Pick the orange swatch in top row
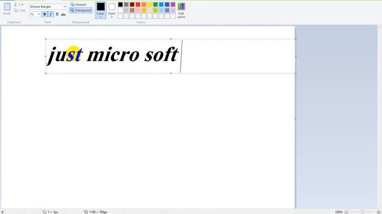The image size is (382, 214). point(144,4)
